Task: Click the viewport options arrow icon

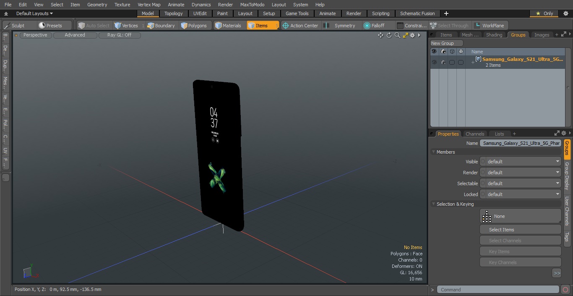Action: tap(419, 35)
